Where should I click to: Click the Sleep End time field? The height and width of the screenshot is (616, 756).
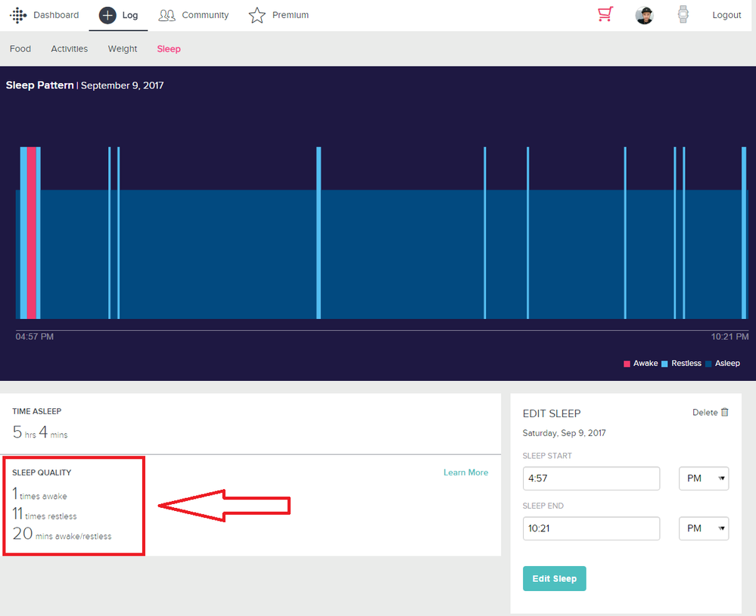coord(591,528)
